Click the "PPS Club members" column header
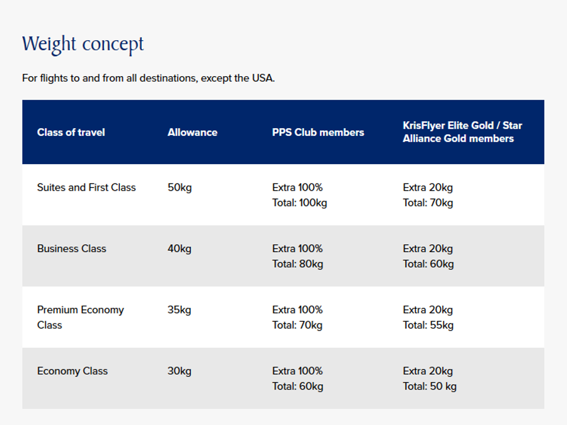Viewport: 567px width, 425px height. click(x=318, y=132)
